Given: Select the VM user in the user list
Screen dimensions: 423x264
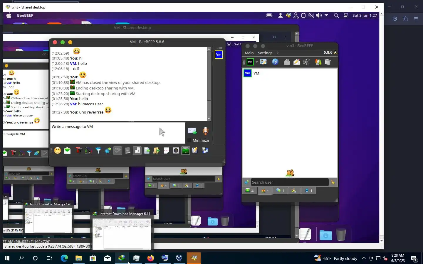Looking at the screenshot, I should click(290, 73).
